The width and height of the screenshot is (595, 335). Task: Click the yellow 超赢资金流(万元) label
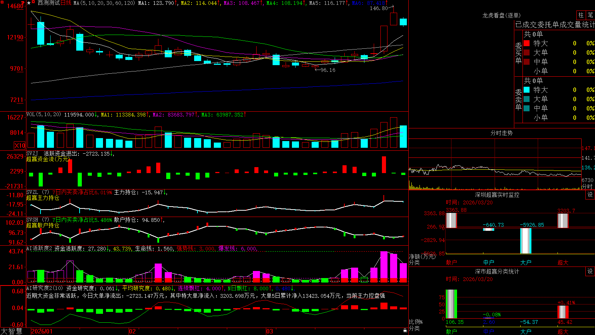click(48, 159)
